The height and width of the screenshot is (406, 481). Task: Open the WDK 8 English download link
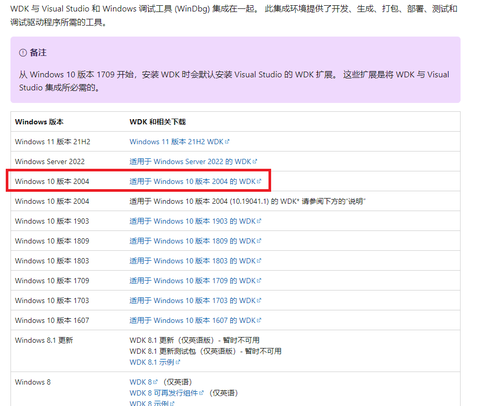point(141,381)
